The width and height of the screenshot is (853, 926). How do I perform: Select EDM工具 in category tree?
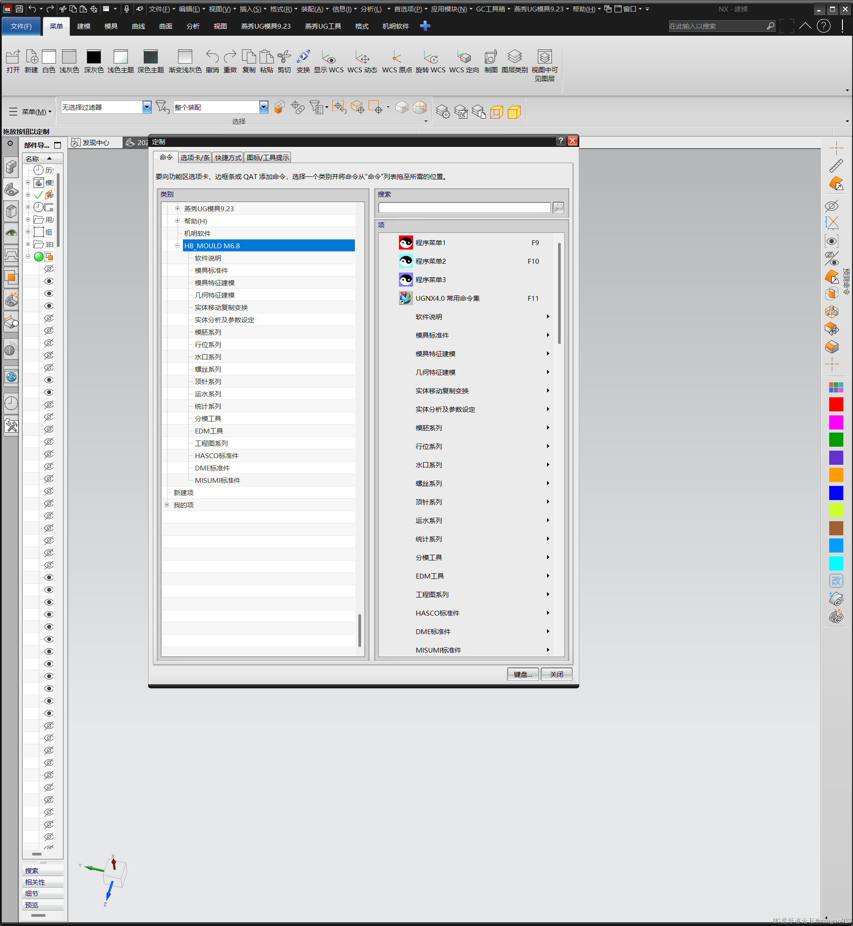[x=209, y=431]
